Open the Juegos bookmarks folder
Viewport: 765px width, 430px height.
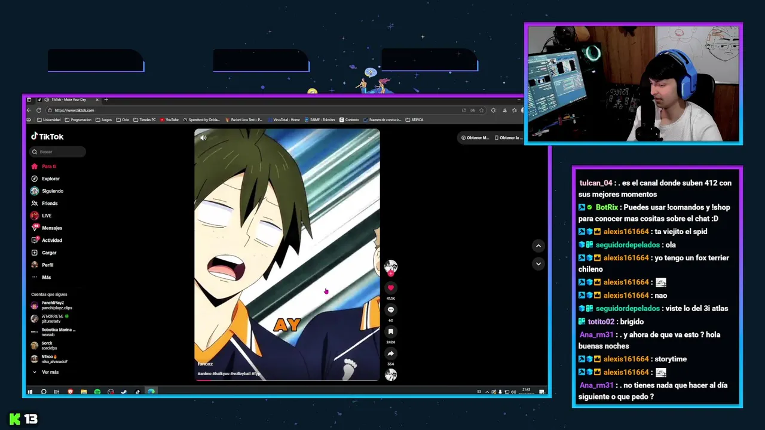tap(103, 120)
